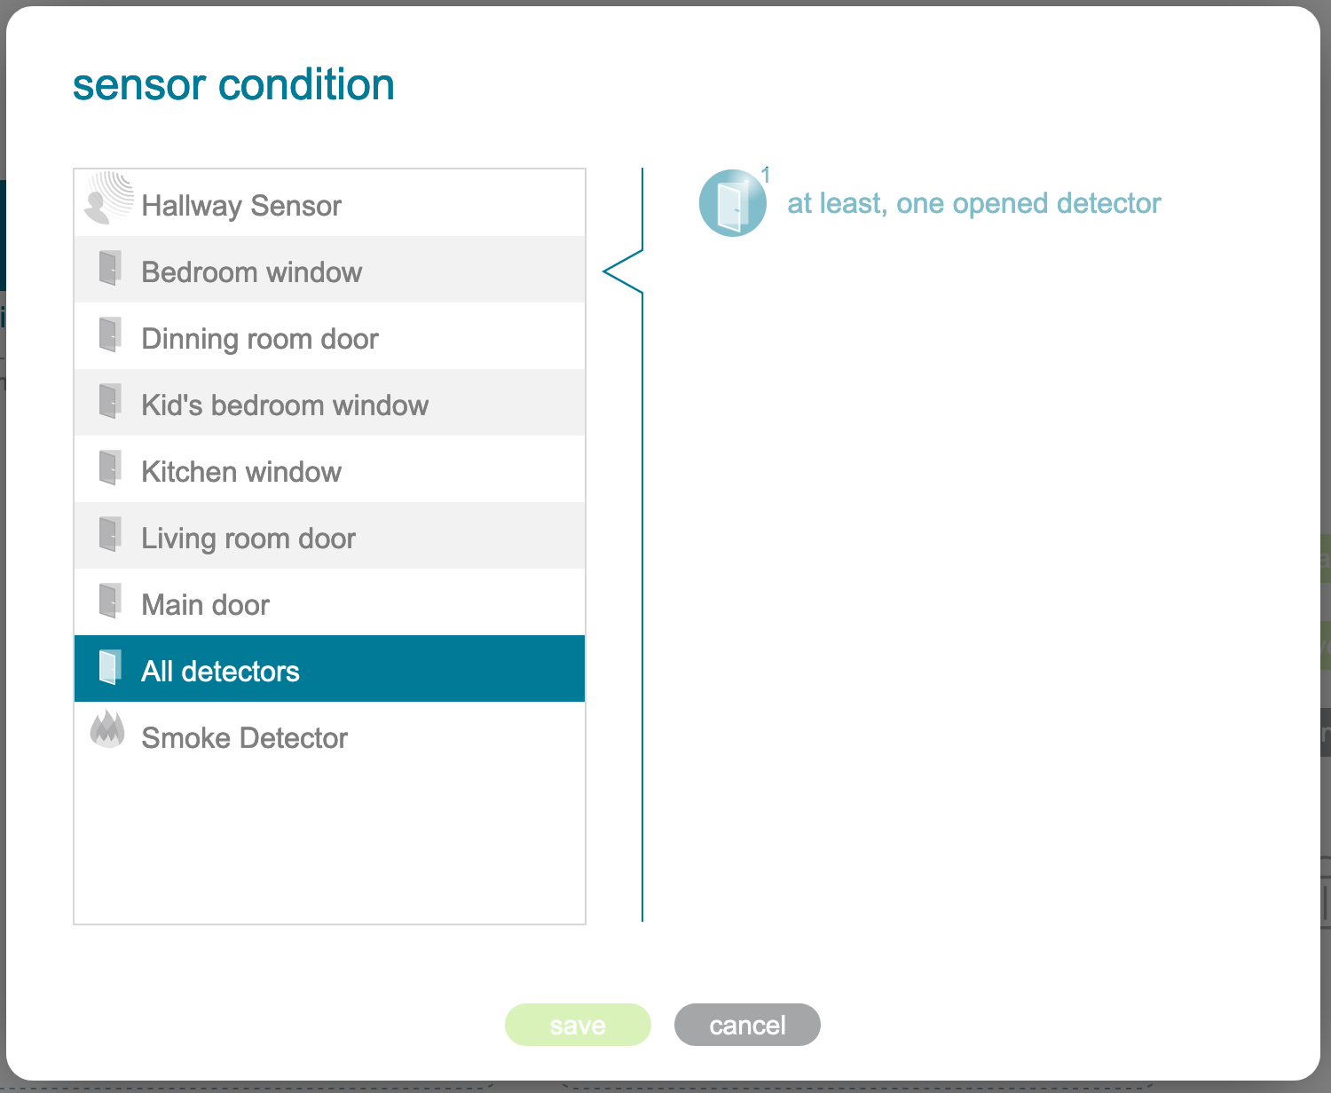Click the Main door sensor icon

110,601
